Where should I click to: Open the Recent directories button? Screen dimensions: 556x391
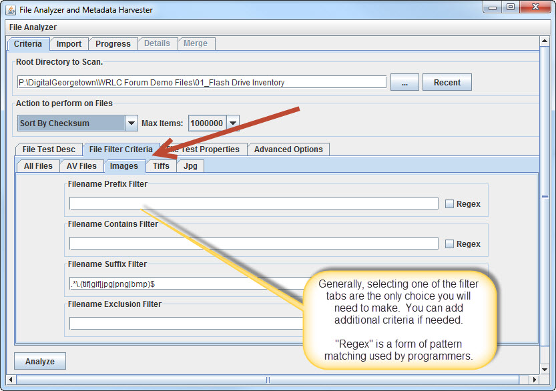447,83
